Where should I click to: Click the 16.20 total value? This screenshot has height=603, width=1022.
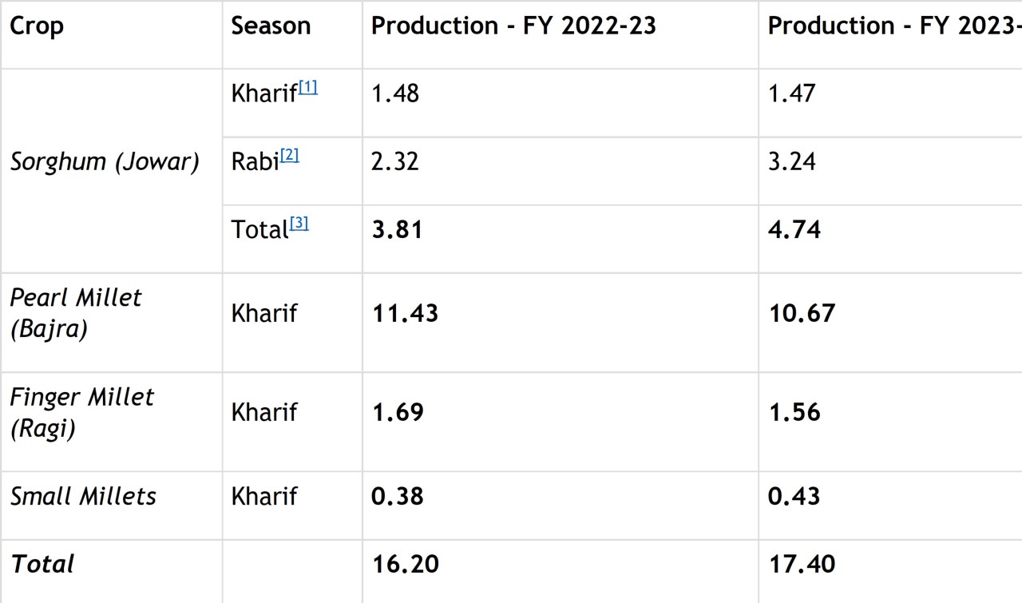[x=405, y=564]
